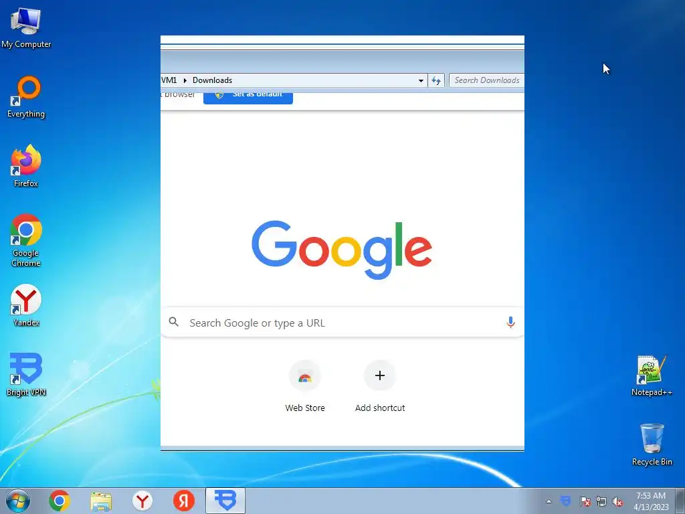Click the Add shortcut plus button

(380, 375)
